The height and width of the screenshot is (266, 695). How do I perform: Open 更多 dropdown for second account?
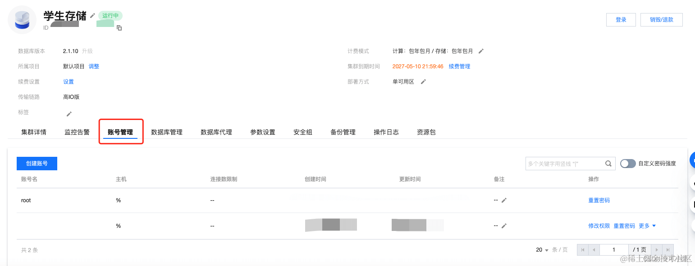point(647,226)
